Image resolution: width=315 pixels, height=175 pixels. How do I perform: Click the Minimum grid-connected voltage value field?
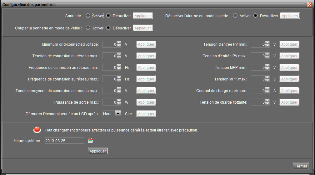pyautogui.click(x=110, y=44)
